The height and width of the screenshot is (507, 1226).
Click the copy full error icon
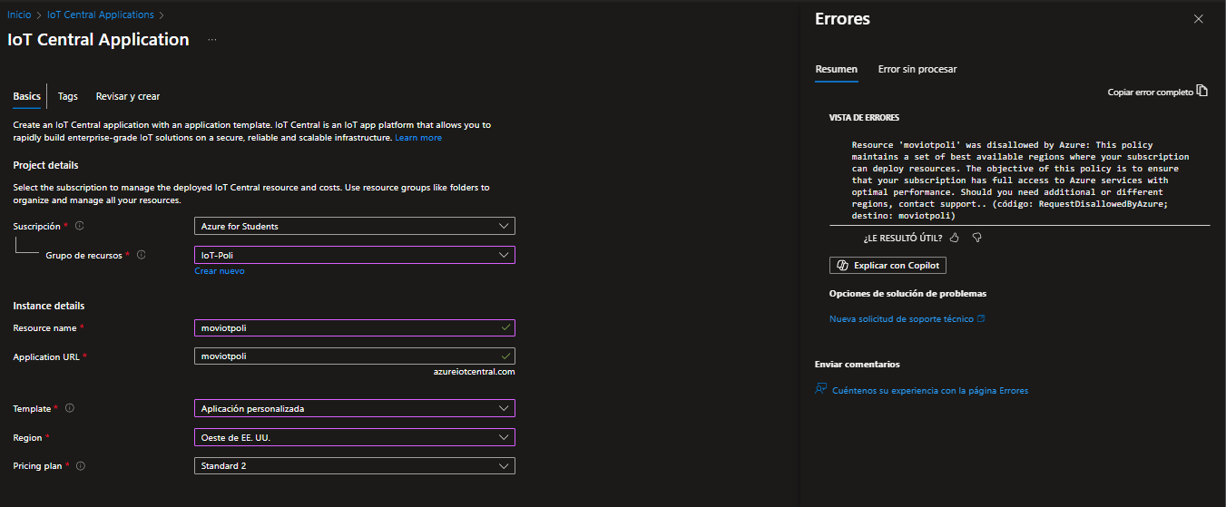coord(1202,91)
